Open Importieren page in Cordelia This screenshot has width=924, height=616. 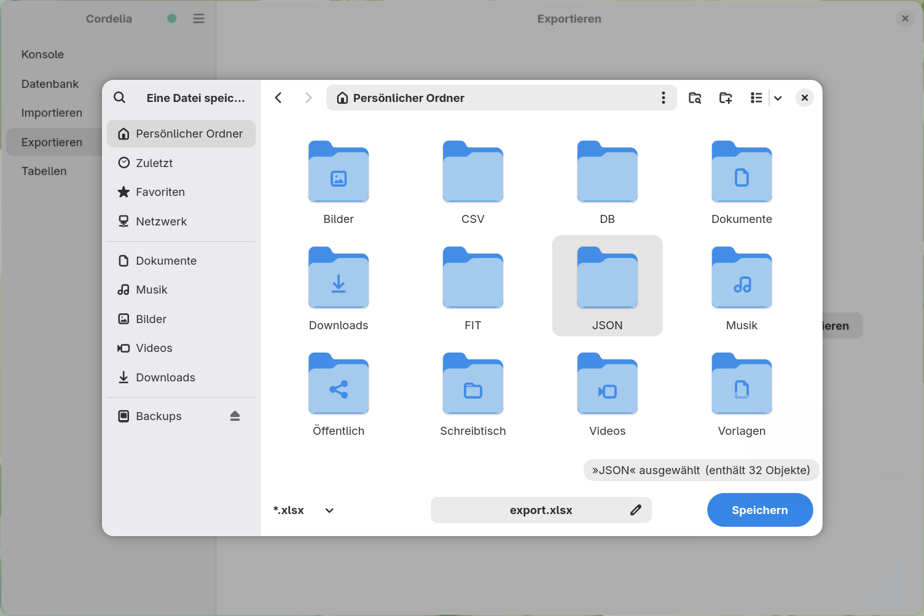click(52, 113)
